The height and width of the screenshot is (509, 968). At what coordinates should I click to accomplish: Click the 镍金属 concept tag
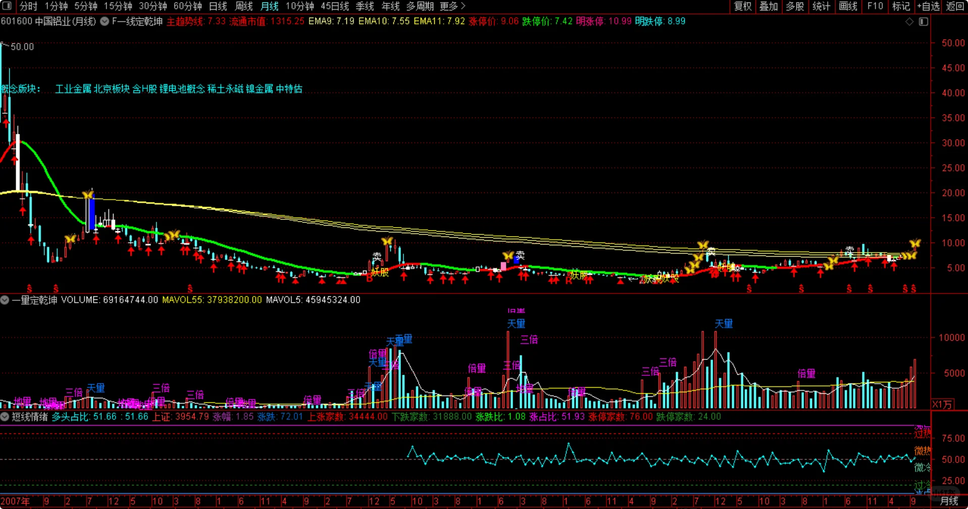pos(260,89)
